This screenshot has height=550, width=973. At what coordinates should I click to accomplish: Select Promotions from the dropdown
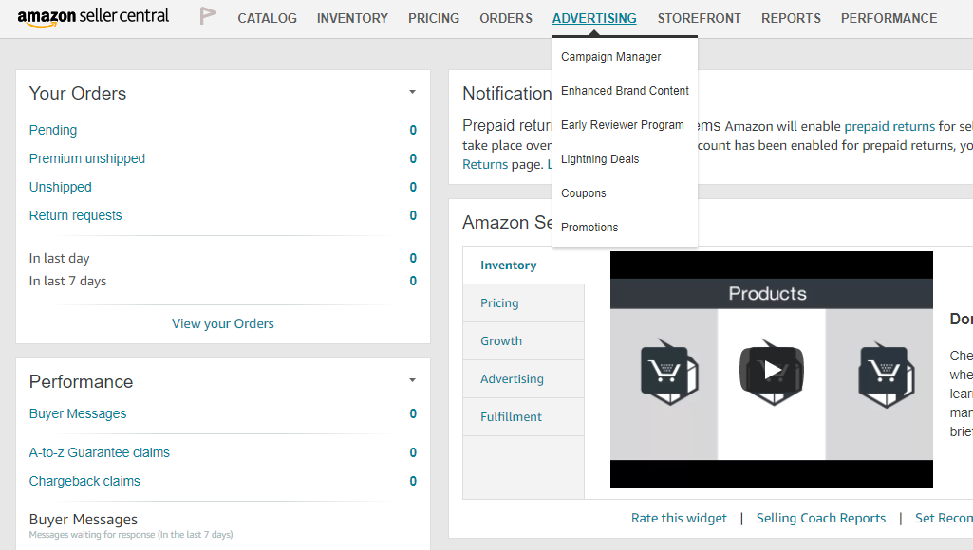(589, 228)
